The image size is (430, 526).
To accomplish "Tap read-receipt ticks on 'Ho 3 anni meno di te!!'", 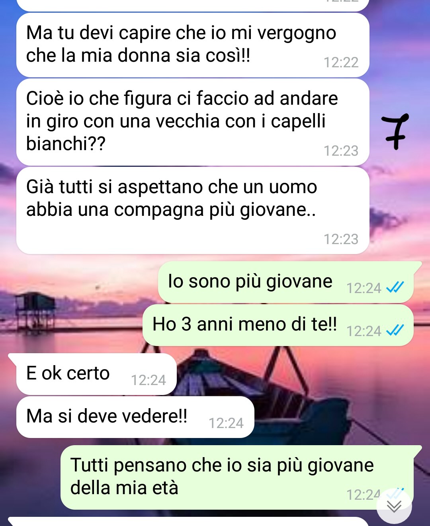I will click(395, 330).
